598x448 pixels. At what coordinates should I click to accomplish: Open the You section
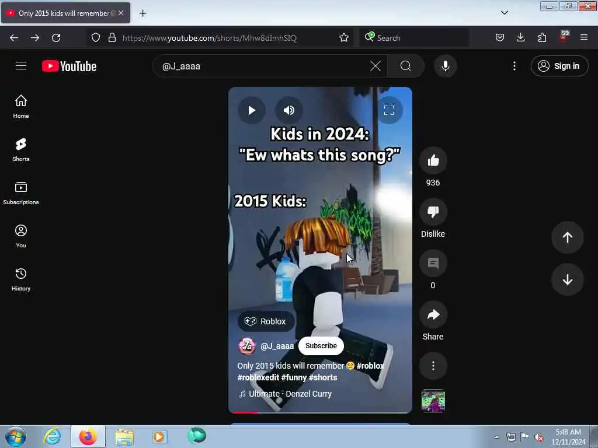pyautogui.click(x=21, y=236)
